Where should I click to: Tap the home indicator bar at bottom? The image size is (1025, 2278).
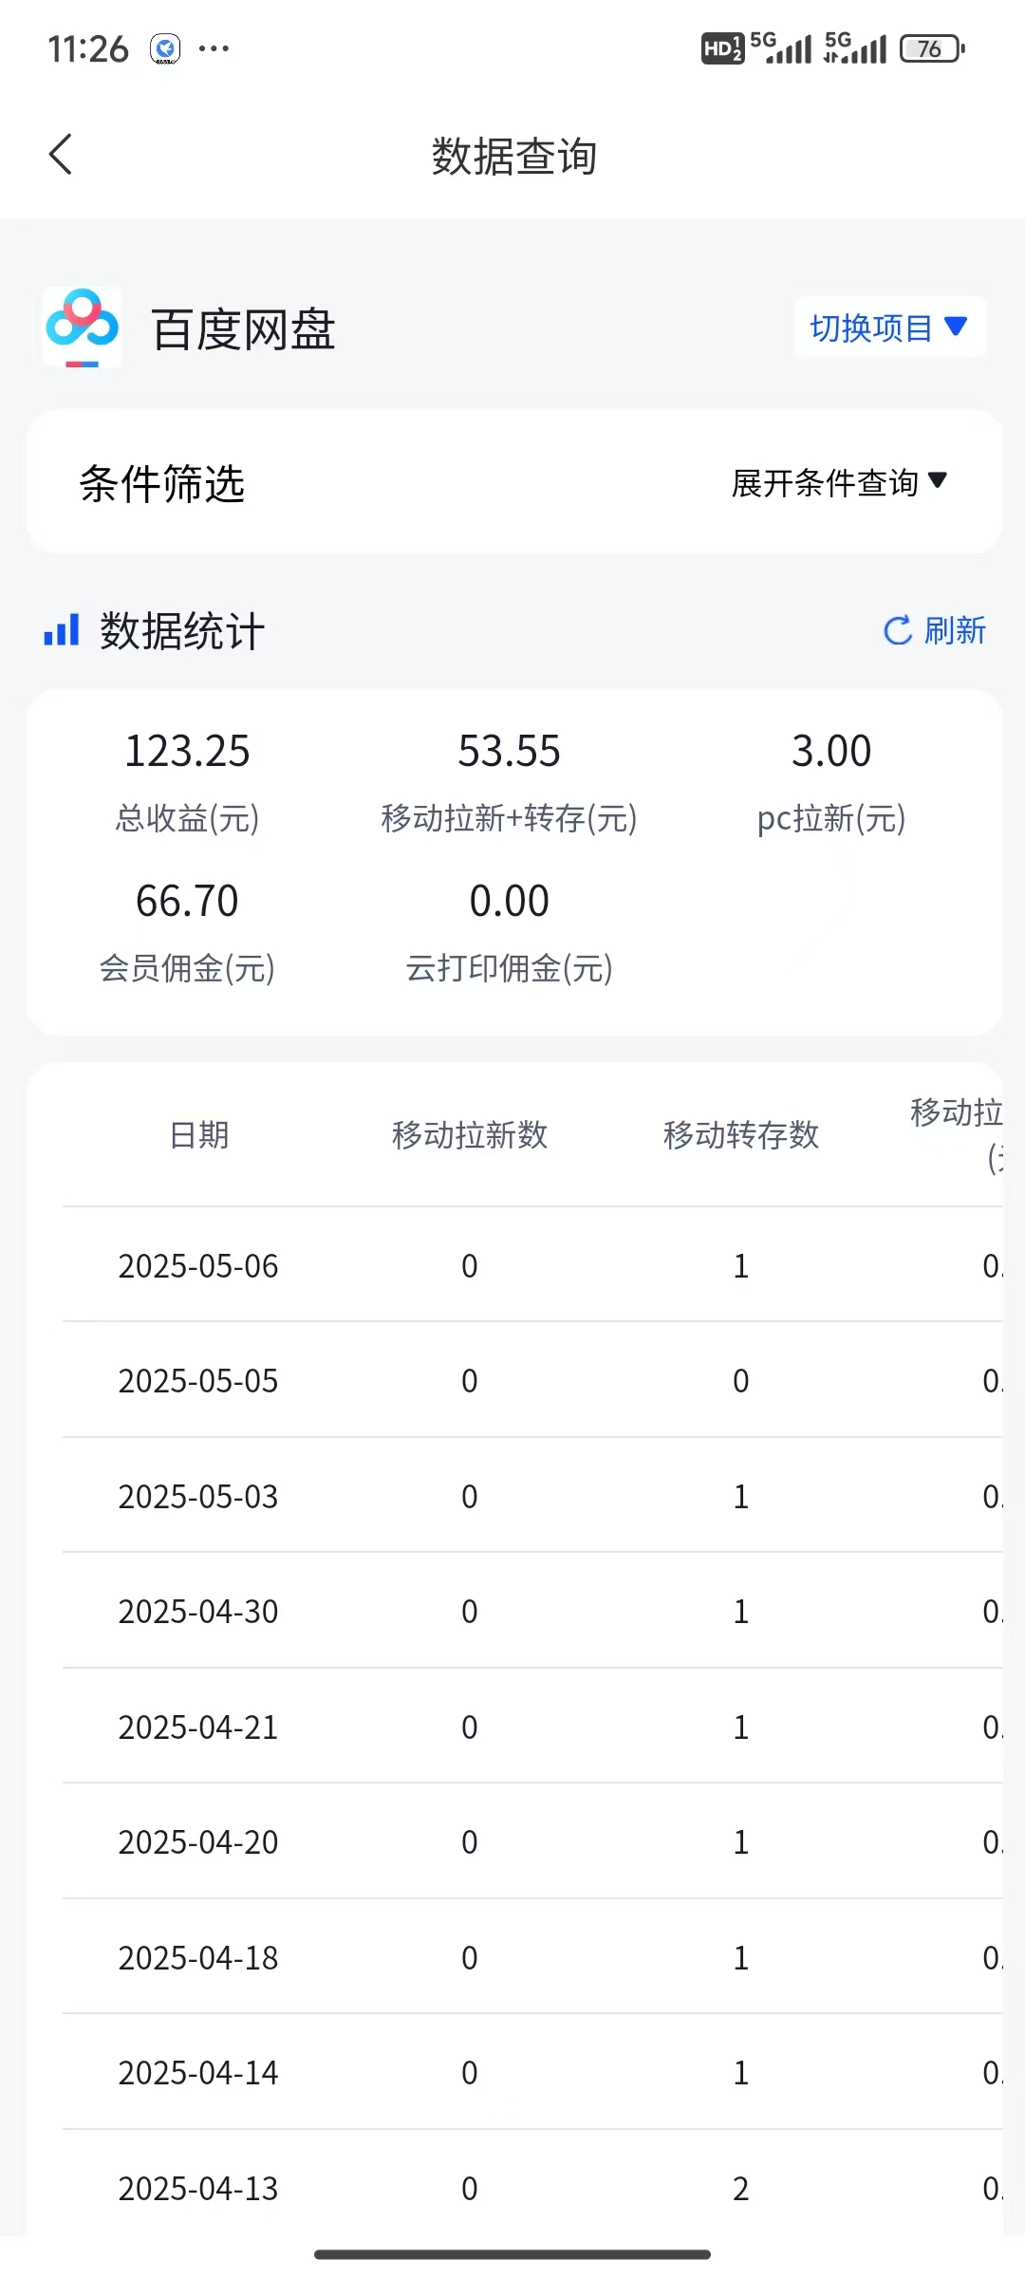tap(512, 2253)
